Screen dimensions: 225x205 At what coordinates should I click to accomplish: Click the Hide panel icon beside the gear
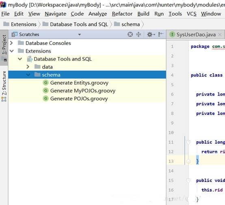(x=160, y=34)
